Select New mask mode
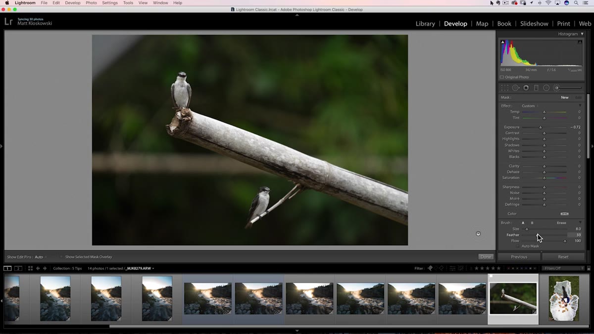Screen dimensions: 594x334 [x=564, y=97]
